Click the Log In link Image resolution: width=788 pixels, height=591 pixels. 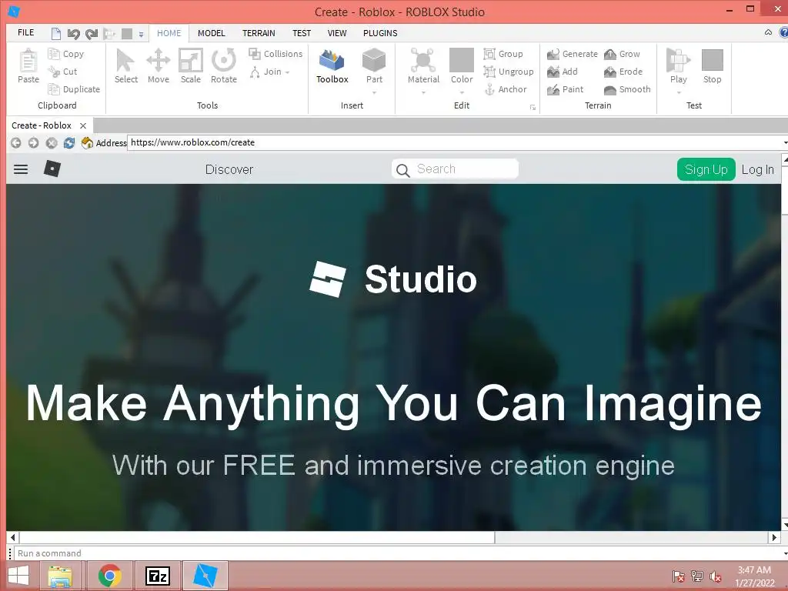click(x=757, y=169)
